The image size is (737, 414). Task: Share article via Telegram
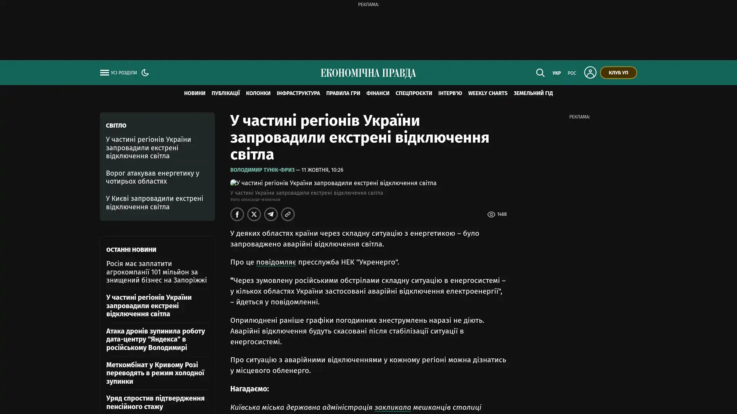point(271,214)
